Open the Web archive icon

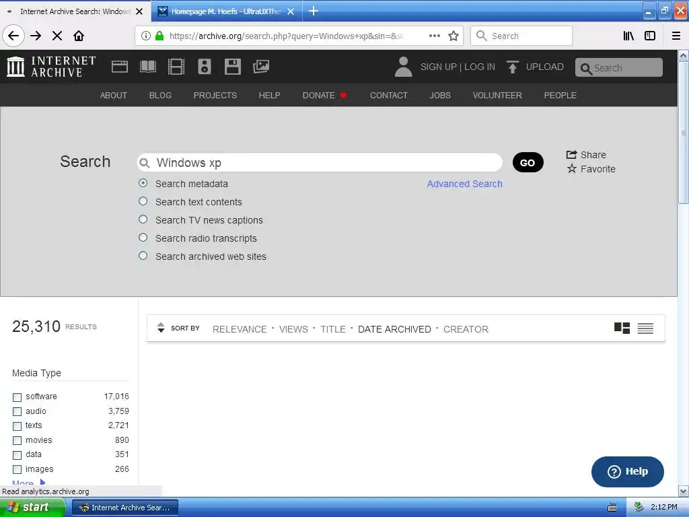120,67
